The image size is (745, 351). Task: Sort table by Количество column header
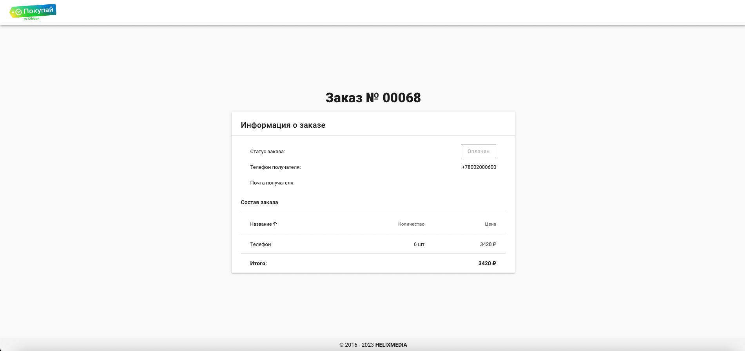pyautogui.click(x=411, y=224)
